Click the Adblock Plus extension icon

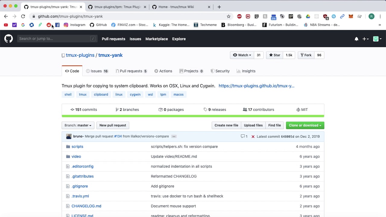click(x=239, y=16)
